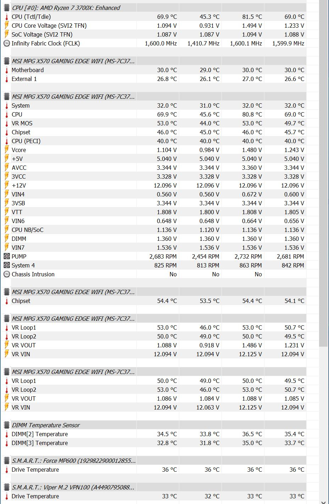Click the scrollbar down arrow at bottom
This screenshot has width=329, height=504.
[323, 502]
